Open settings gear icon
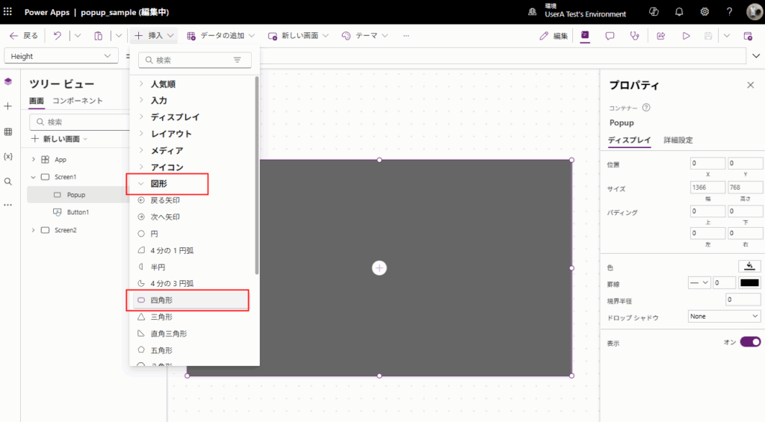 tap(704, 12)
